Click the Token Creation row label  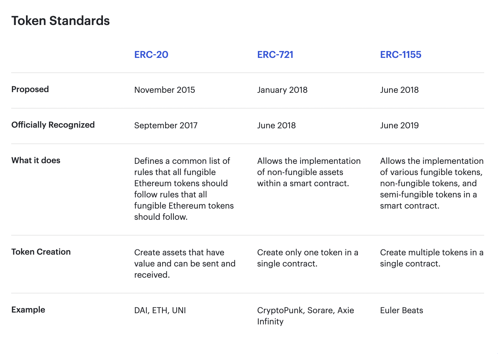coord(41,252)
